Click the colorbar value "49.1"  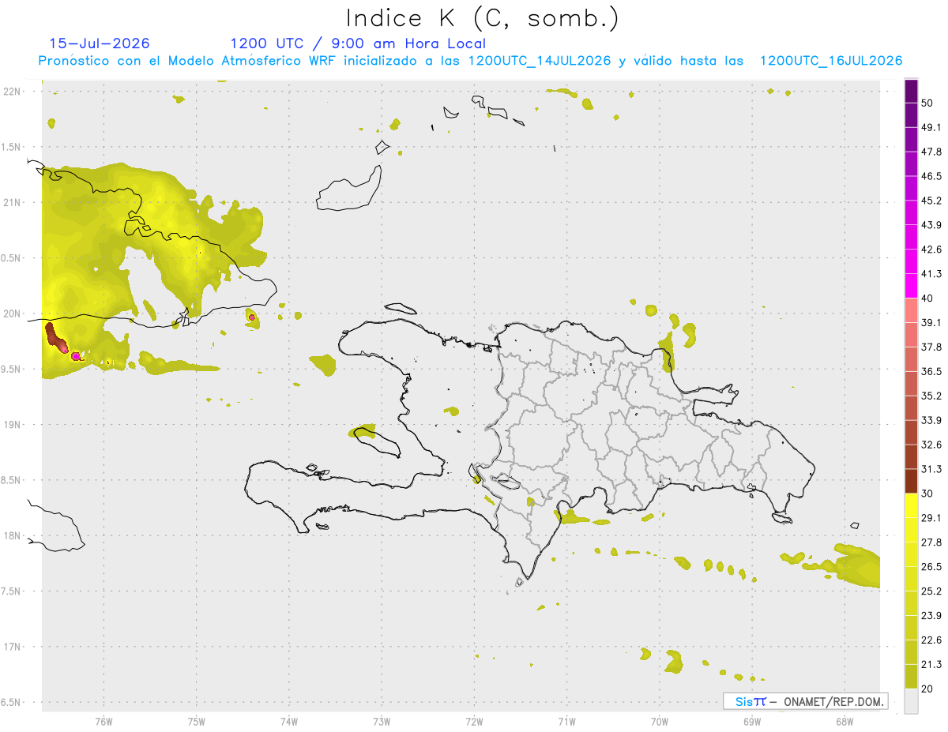point(931,128)
